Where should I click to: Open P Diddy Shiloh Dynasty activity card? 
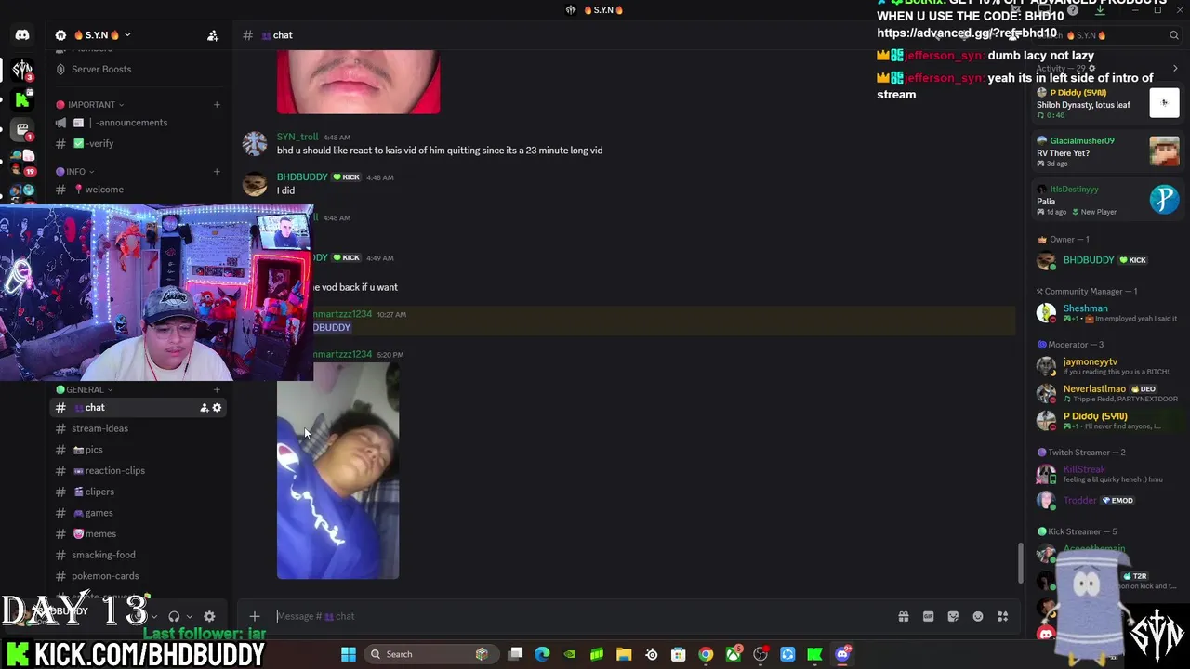click(1107, 103)
